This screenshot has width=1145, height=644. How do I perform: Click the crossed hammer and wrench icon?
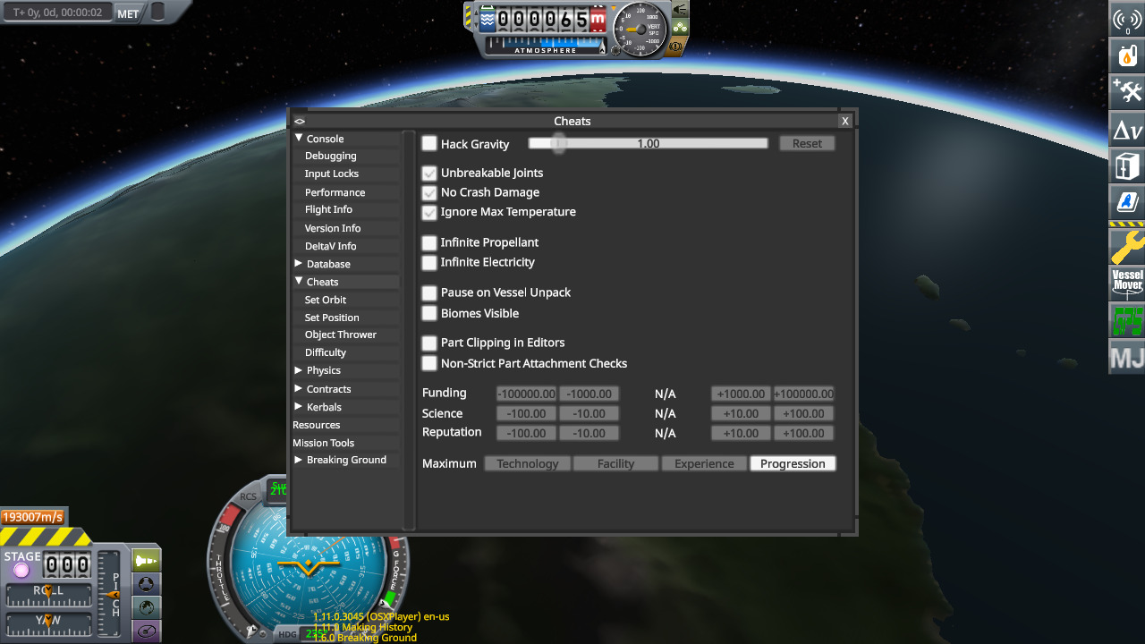(x=1127, y=91)
